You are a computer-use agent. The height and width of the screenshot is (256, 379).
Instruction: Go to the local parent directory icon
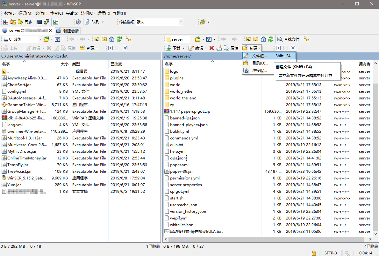point(97,39)
